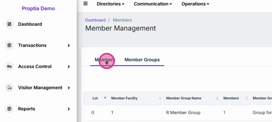This screenshot has width=272, height=122.
Task: Click the Visitor Management person icon
Action: (9, 88)
